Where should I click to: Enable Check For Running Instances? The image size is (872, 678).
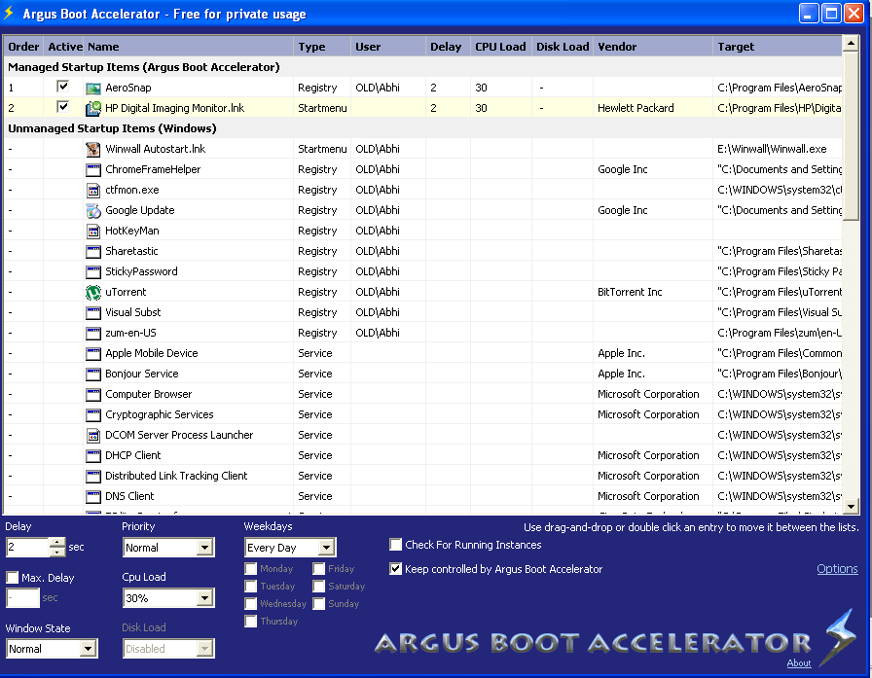point(395,545)
